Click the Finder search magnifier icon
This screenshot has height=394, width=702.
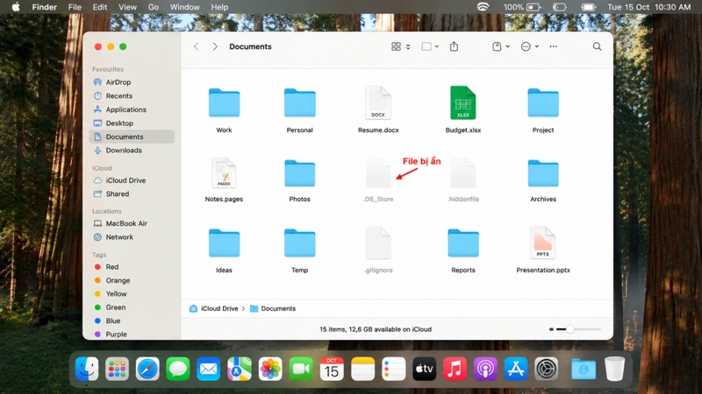(x=598, y=46)
